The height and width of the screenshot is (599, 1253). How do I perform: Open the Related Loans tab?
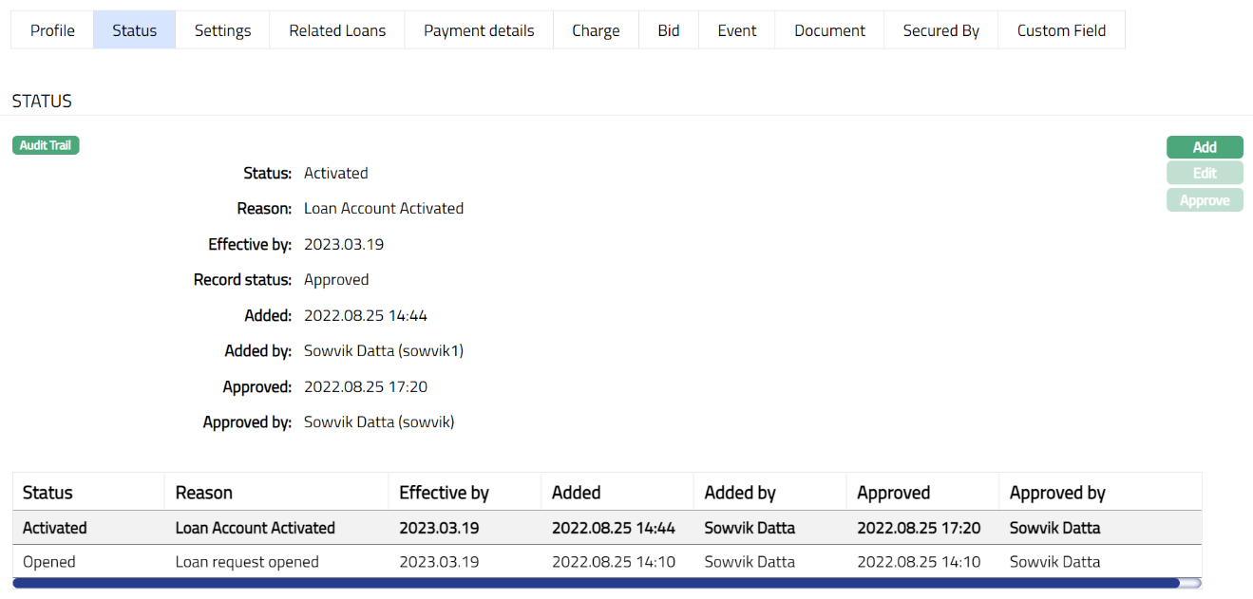pyautogui.click(x=337, y=30)
